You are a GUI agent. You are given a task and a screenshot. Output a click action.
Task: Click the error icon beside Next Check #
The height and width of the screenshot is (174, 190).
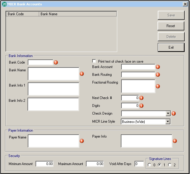point(141,98)
